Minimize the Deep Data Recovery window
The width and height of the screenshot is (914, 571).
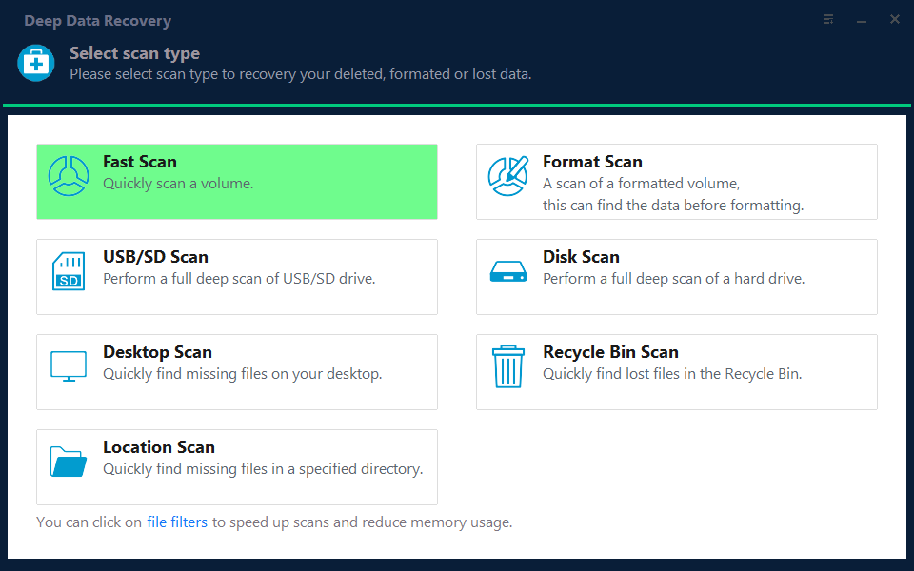coord(861,19)
